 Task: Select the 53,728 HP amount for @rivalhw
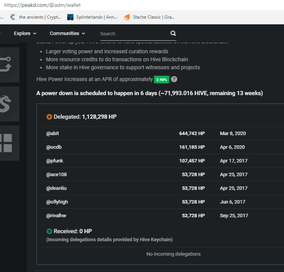click(193, 216)
